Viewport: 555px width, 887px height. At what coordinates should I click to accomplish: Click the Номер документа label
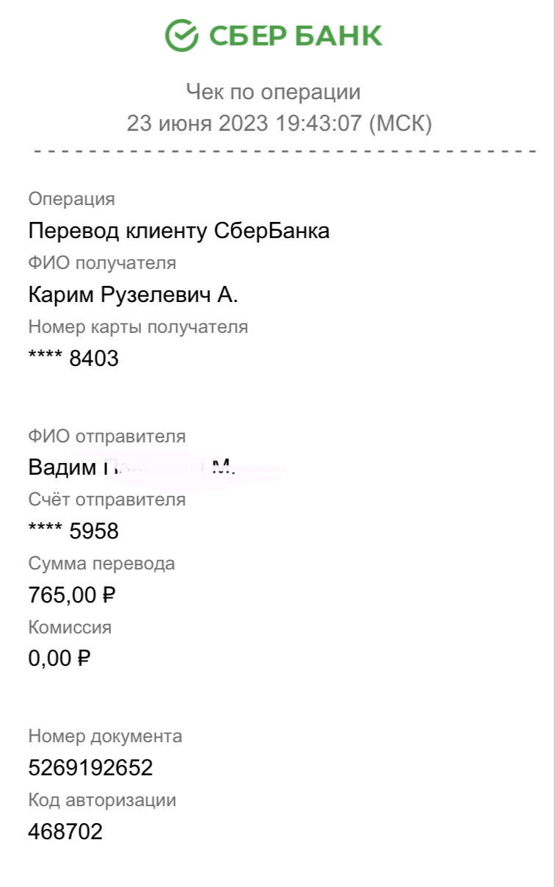coord(105,736)
